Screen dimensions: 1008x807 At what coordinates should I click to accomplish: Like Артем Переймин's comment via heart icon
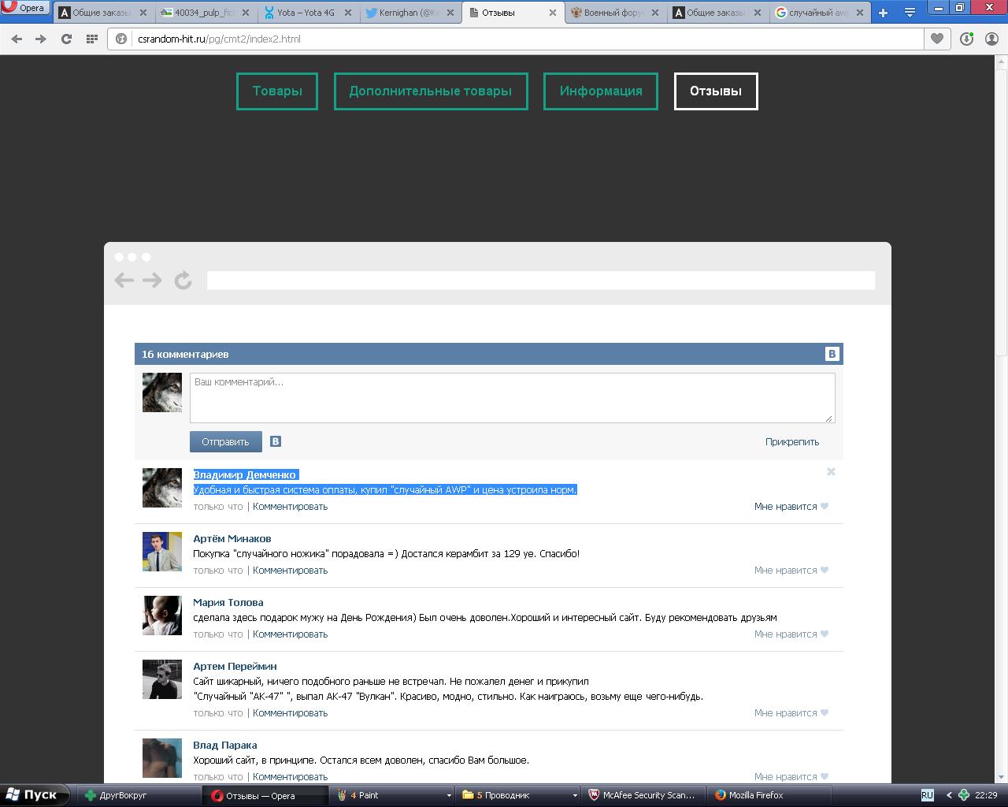(x=825, y=713)
